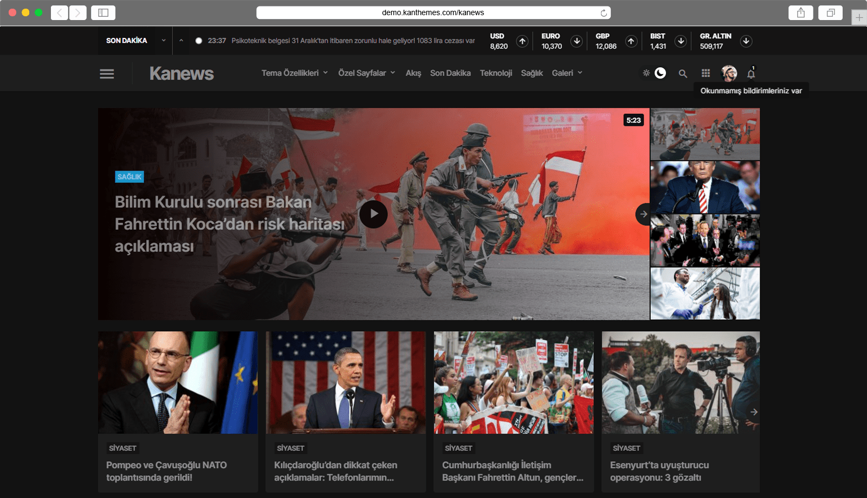Open the hamburger side menu

(107, 74)
